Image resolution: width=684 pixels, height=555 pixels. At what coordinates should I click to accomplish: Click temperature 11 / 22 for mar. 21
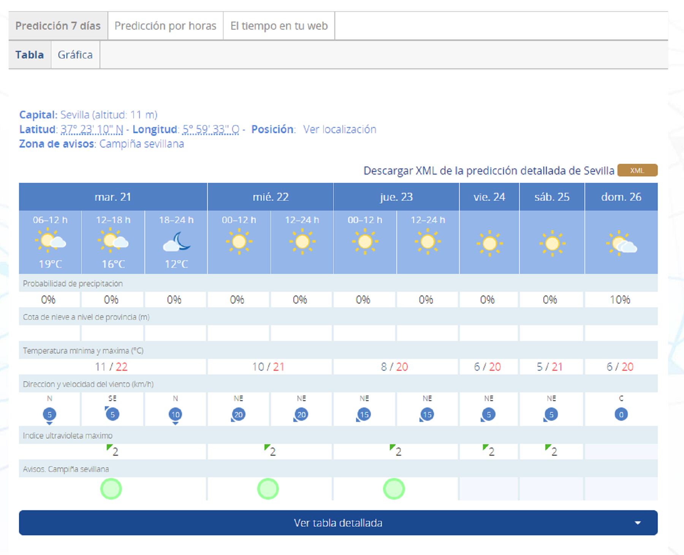coord(111,367)
